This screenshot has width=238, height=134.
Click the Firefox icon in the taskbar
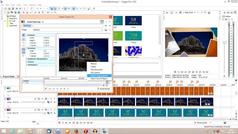click(77, 131)
